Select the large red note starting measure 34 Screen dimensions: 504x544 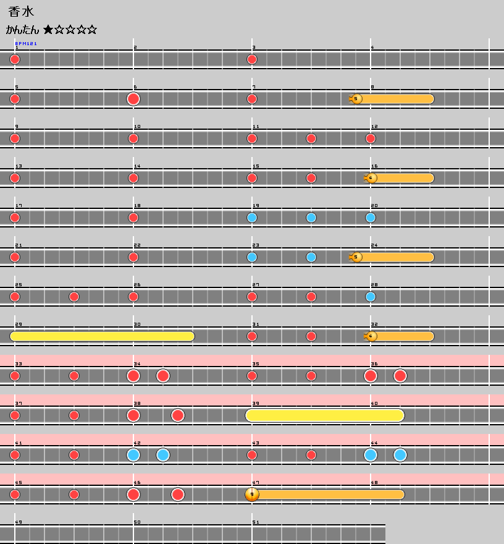[x=133, y=376]
